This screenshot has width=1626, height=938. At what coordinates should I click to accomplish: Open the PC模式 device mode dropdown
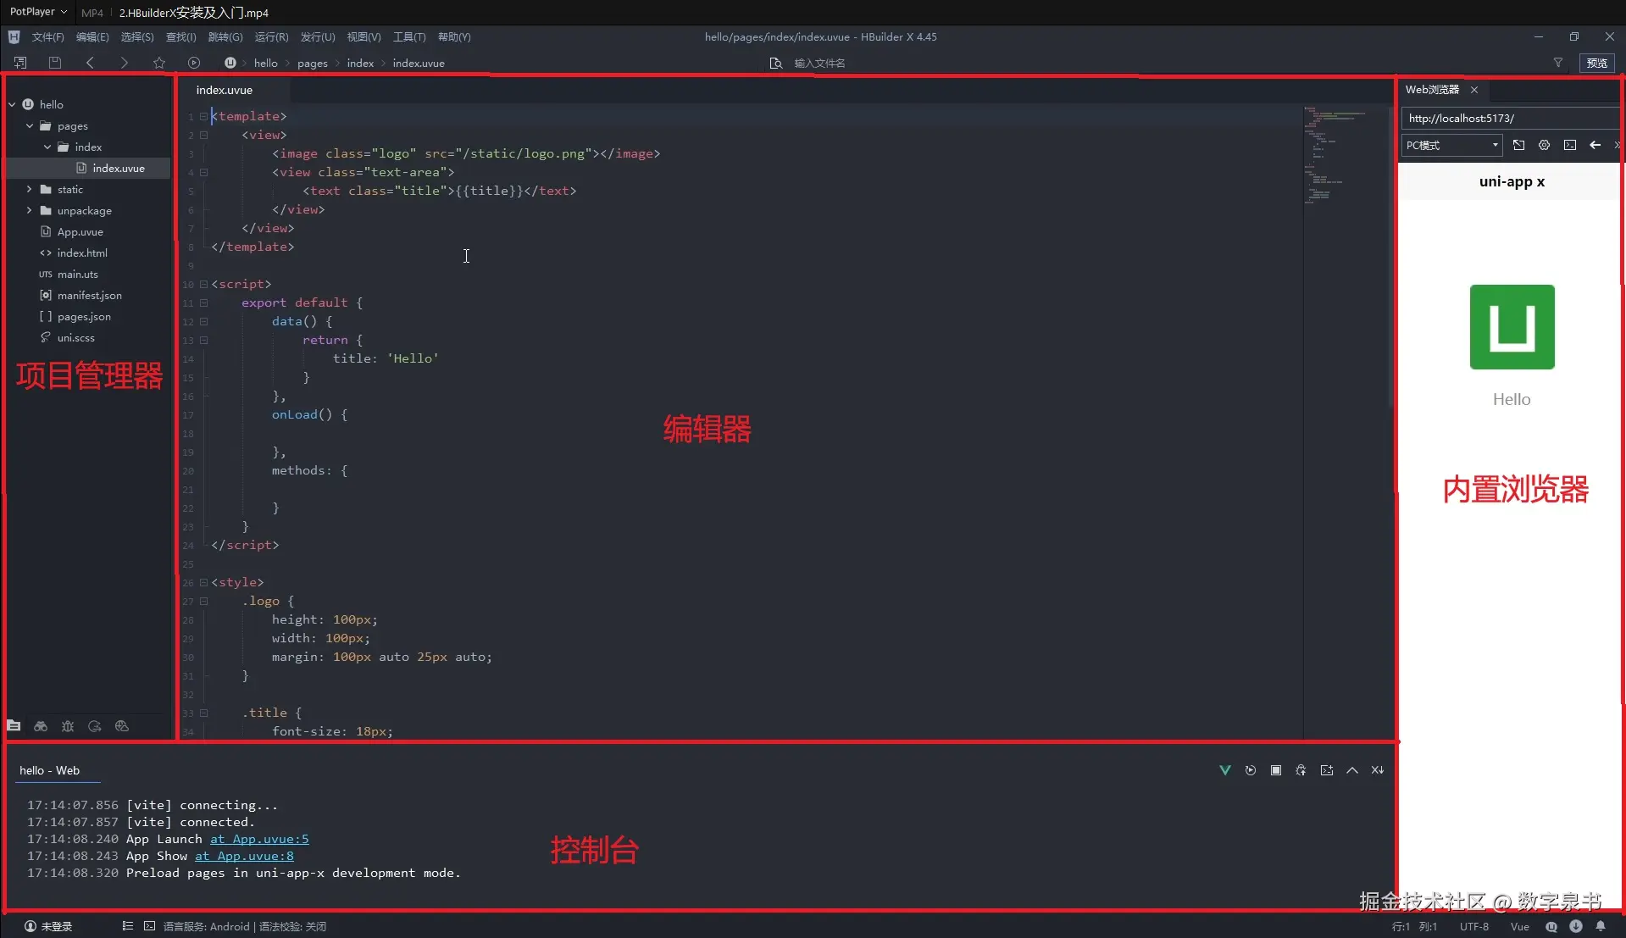click(x=1452, y=145)
